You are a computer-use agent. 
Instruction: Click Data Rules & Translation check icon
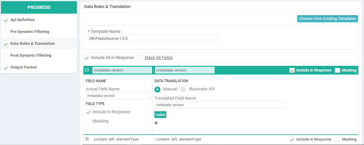tap(5, 44)
